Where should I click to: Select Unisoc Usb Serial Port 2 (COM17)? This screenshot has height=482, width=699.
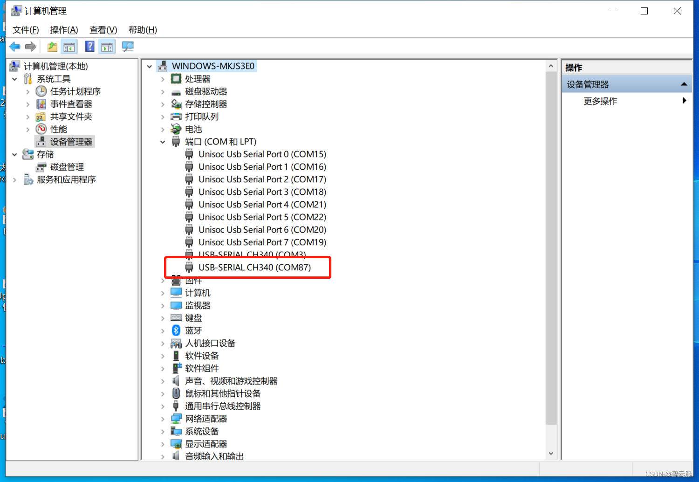[x=262, y=179]
